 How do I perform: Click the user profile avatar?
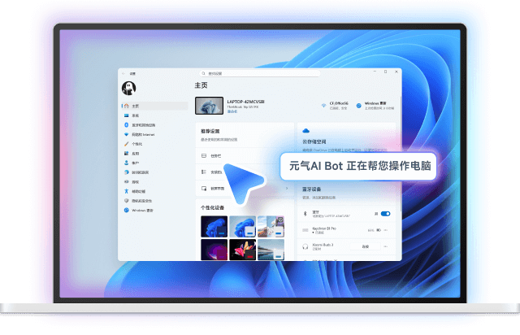coord(128,88)
